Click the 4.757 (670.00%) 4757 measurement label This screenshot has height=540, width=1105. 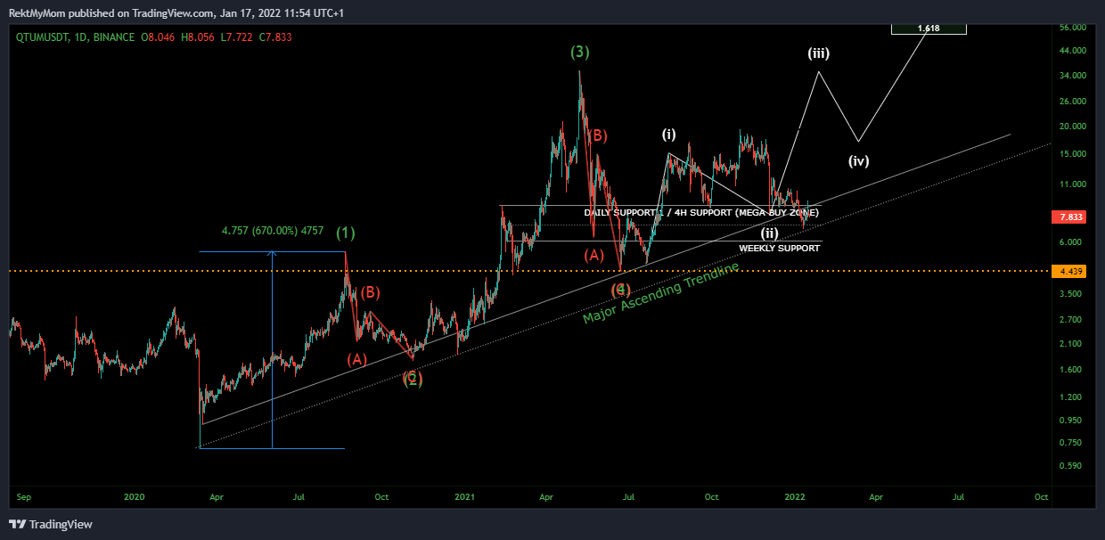[271, 230]
